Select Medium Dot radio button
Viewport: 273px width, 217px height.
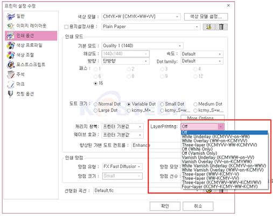[195, 104]
